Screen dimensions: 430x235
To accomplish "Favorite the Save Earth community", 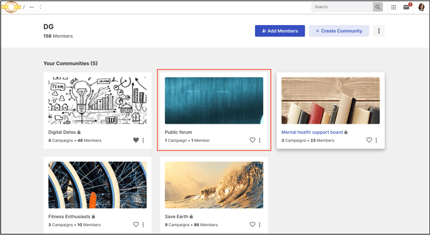I will (x=252, y=224).
